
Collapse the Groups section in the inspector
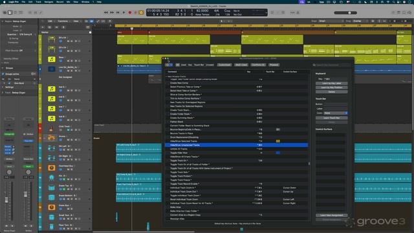click(x=3, y=68)
